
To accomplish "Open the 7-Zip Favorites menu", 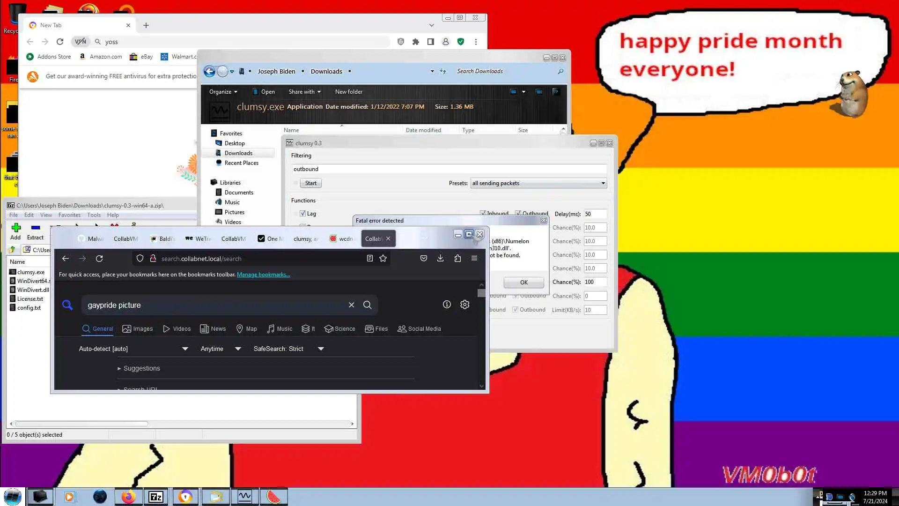I will 69,215.
